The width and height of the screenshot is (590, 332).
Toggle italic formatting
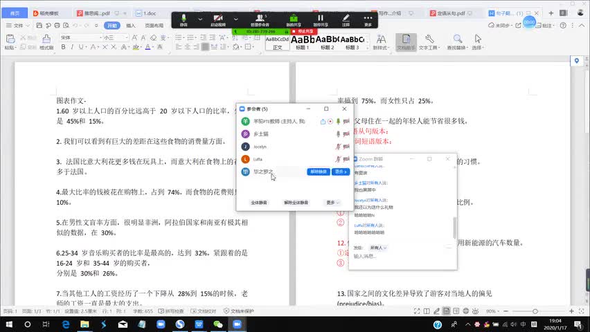coord(72,47)
